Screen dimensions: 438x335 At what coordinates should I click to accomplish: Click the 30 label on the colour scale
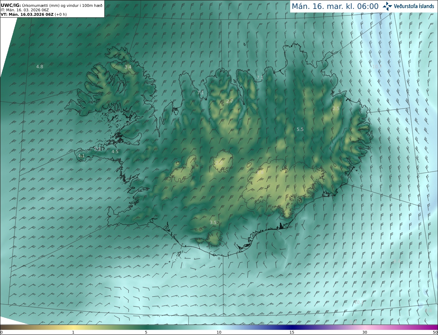365,332
